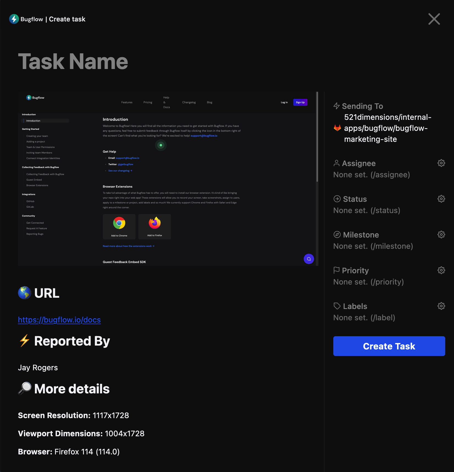Click 'None set. (/label)' text
The width and height of the screenshot is (454, 472).
pyautogui.click(x=364, y=318)
